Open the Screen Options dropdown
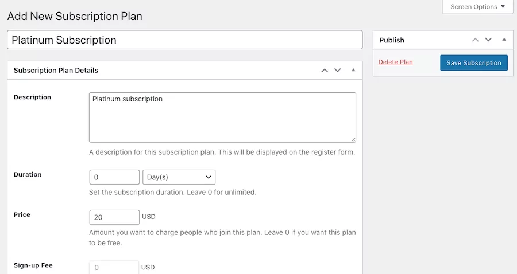The image size is (517, 274). click(x=477, y=7)
